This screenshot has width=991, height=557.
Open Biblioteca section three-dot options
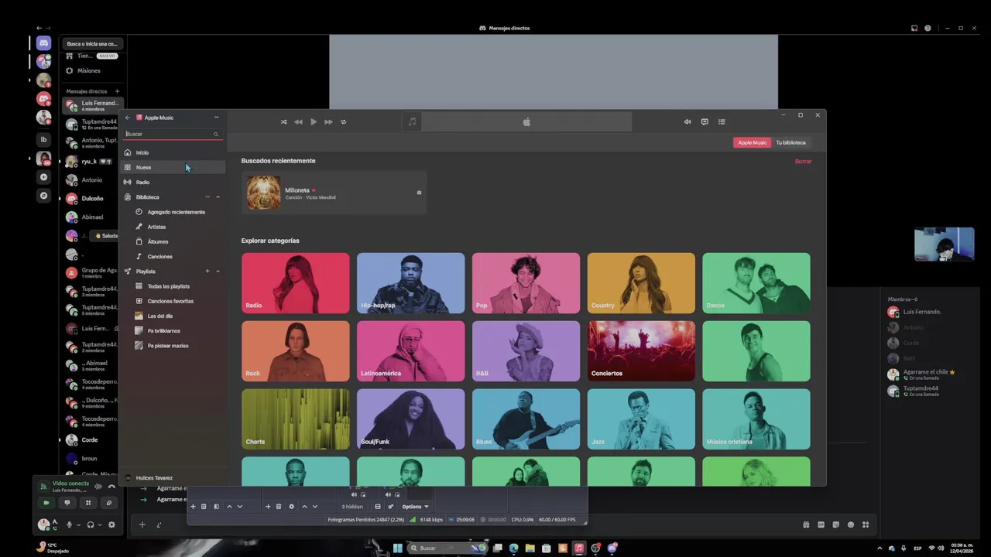[x=207, y=197]
